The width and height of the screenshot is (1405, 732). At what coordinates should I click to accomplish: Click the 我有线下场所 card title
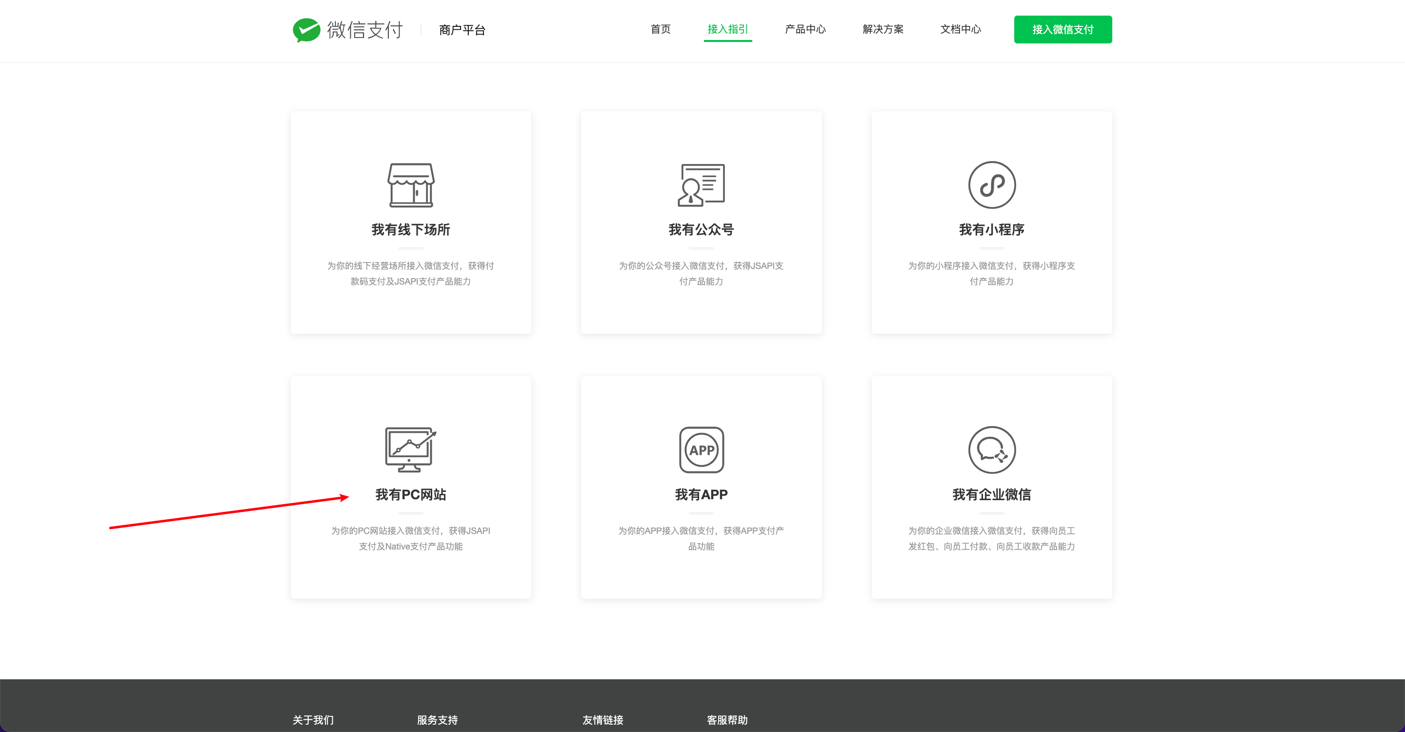coord(411,230)
